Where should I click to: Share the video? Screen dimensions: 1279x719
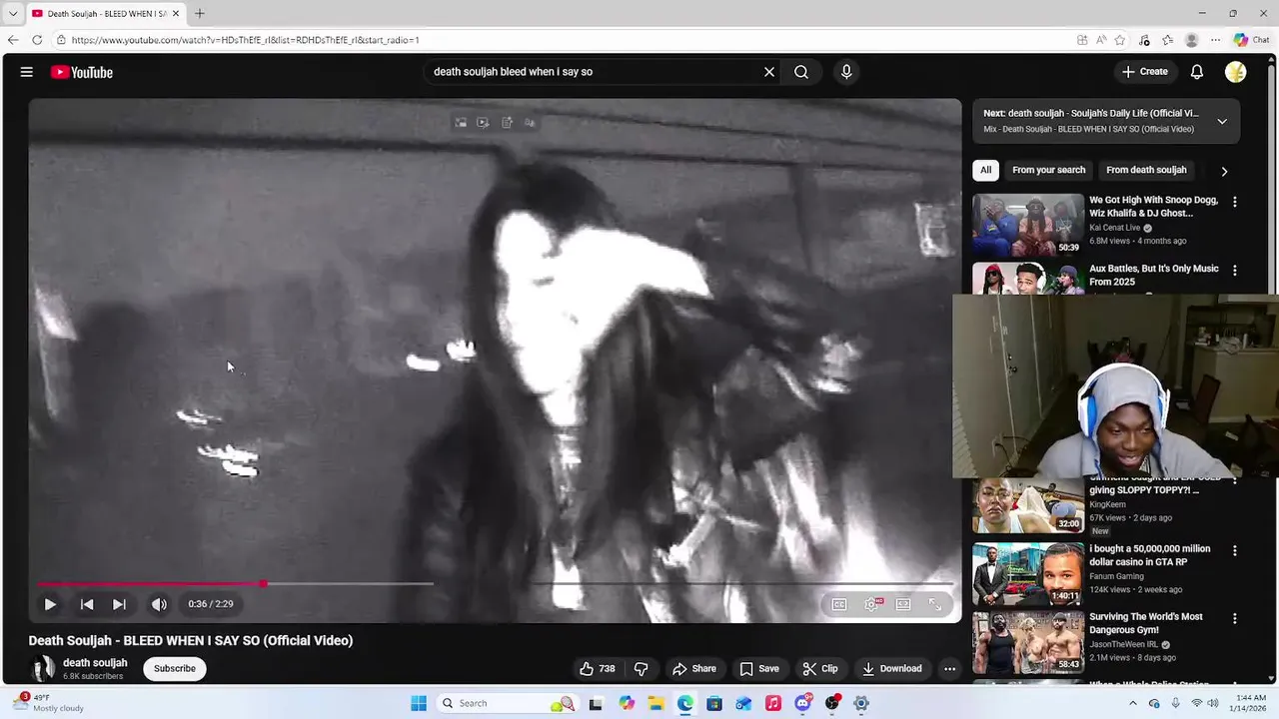[x=694, y=669]
